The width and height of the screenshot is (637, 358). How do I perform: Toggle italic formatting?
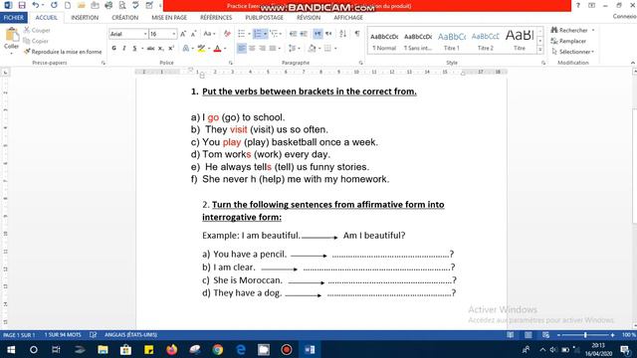point(124,49)
